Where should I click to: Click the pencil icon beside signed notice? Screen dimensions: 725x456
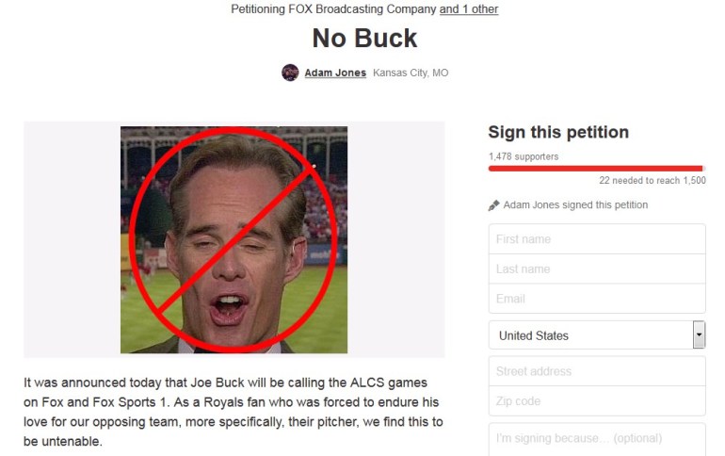[x=493, y=205]
